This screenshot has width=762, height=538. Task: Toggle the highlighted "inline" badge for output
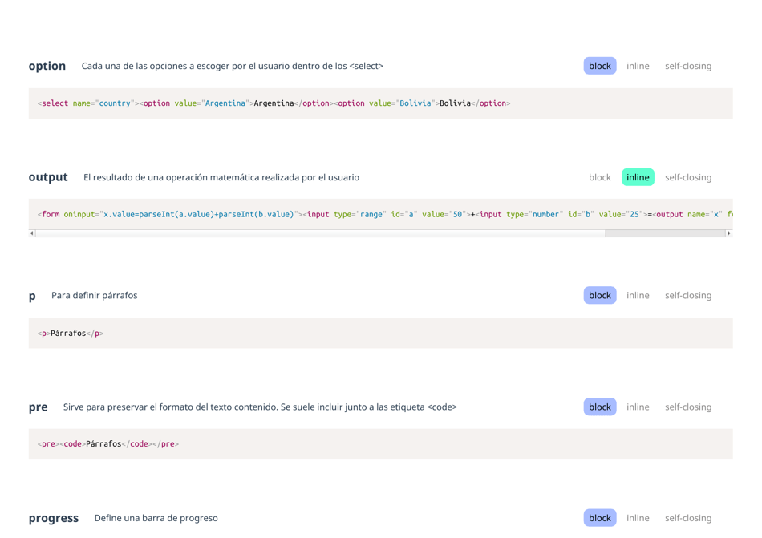click(x=638, y=176)
